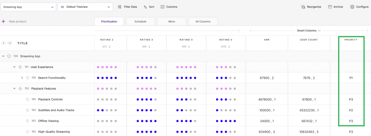The width and height of the screenshot is (371, 136).
Task: Click the purple plus for New product
Action: pyautogui.click(x=3, y=21)
